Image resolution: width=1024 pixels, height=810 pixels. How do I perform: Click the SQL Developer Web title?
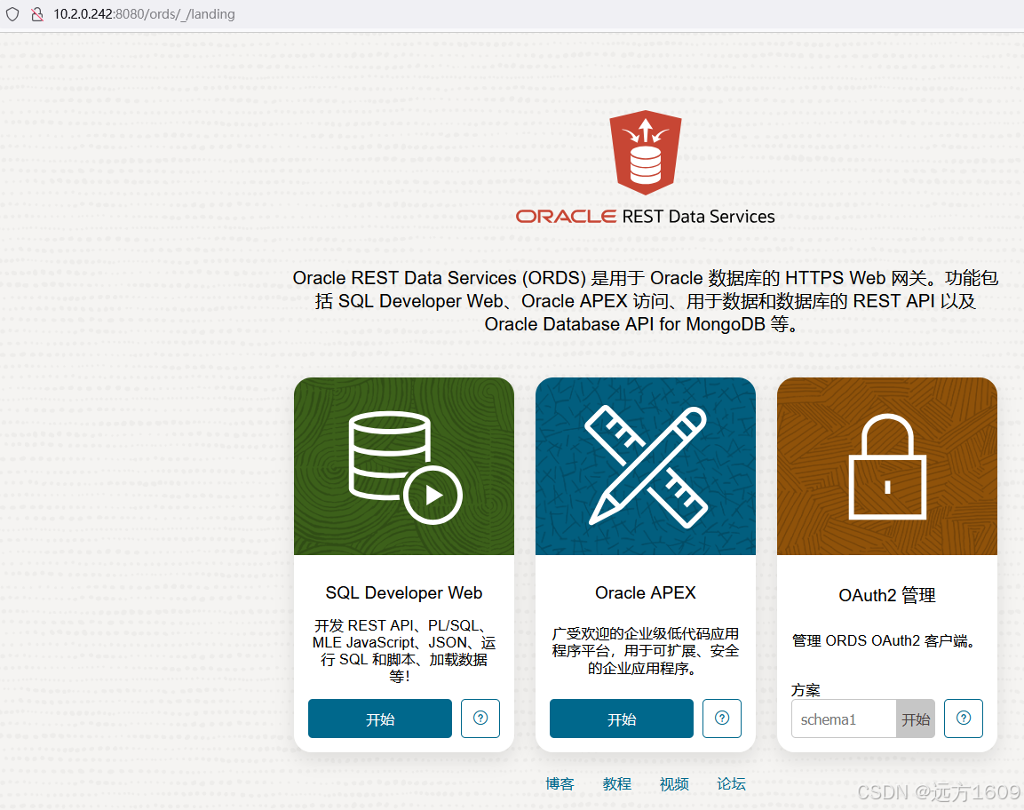404,592
